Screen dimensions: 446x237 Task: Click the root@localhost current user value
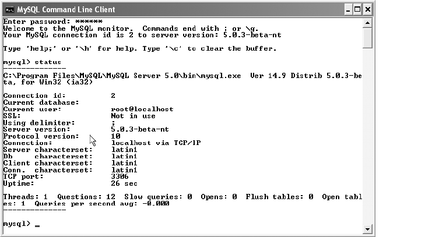tap(142, 109)
